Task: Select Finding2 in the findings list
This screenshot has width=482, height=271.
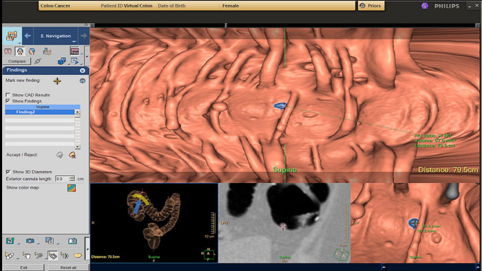Action: [x=40, y=112]
